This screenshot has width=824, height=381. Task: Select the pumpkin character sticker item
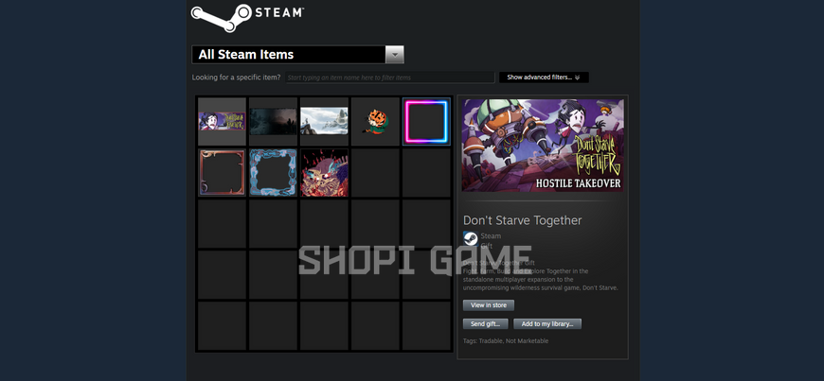375,121
